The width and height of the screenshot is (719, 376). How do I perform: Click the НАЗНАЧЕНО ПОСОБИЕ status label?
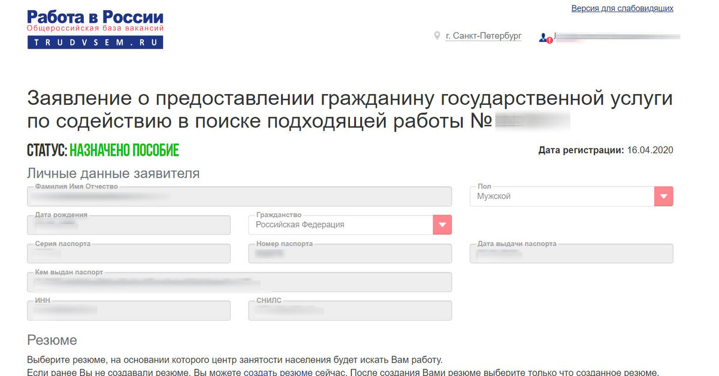click(125, 150)
